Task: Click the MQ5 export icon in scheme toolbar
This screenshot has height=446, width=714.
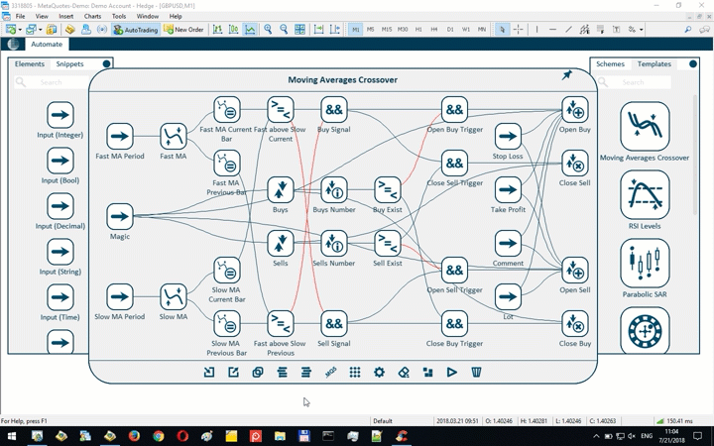Action: coord(330,373)
